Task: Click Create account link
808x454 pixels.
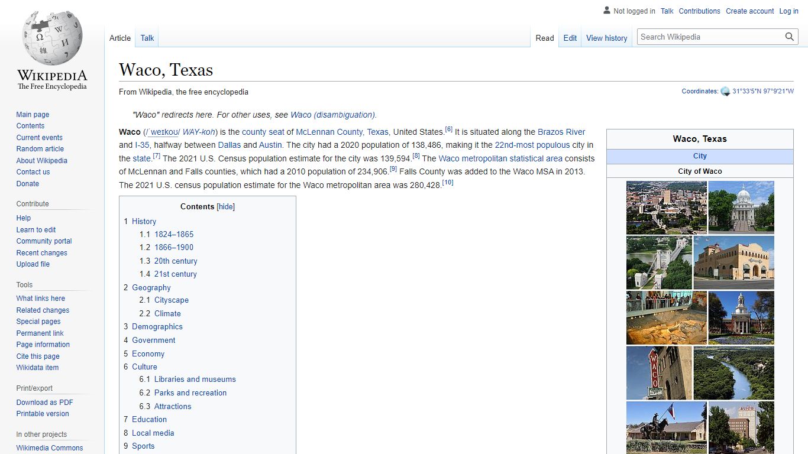Action: pyautogui.click(x=750, y=11)
